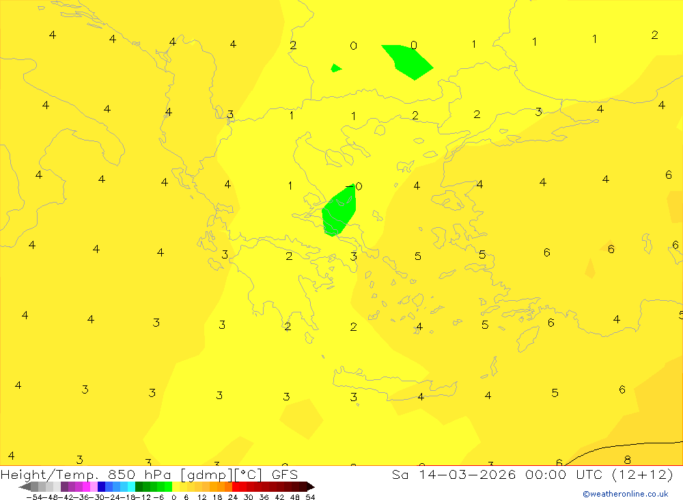Click the dark brown right arrow cap of legend

[x=311, y=486]
